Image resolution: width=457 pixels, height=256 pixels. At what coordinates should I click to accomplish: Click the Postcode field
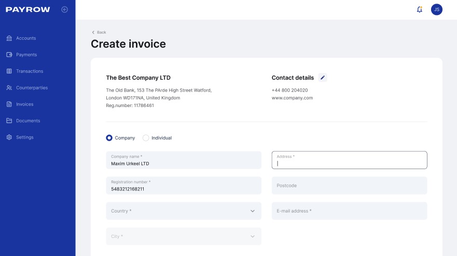[349, 186]
